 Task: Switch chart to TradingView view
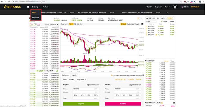pyautogui.click(x=131, y=24)
